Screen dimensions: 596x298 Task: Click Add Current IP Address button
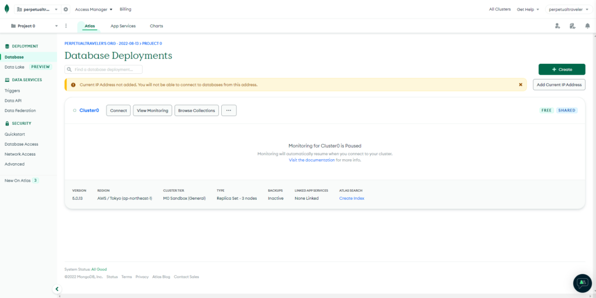coord(559,85)
